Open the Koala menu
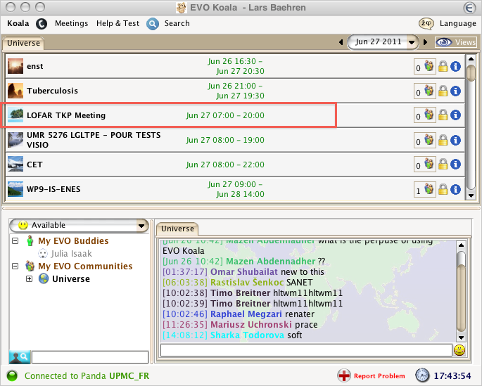Viewport: 482px width, 386px height. (18, 23)
